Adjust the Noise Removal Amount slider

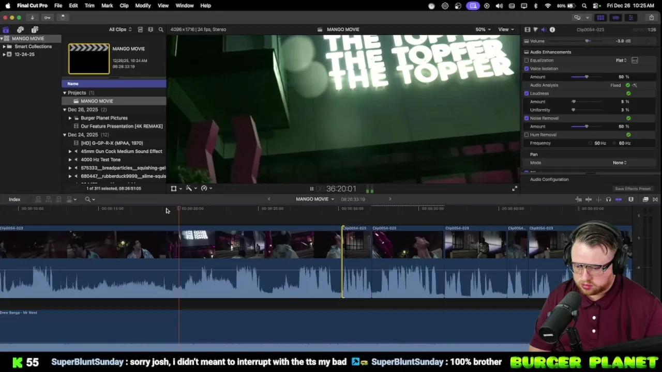[586, 127]
